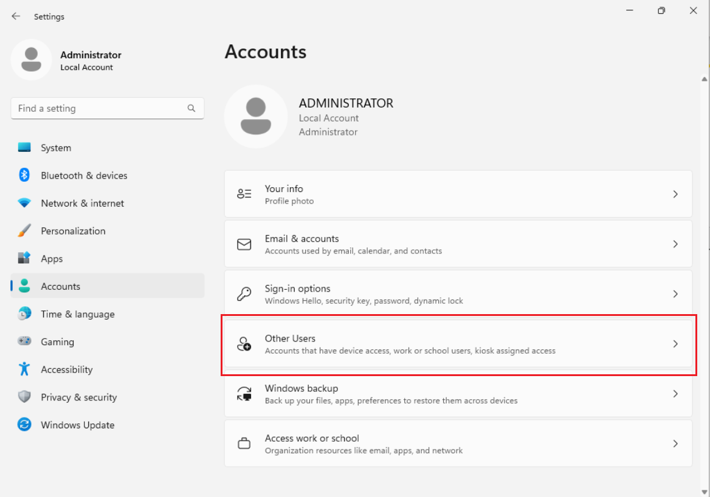Expand Access work or school chevron
The width and height of the screenshot is (710, 497).
point(675,444)
